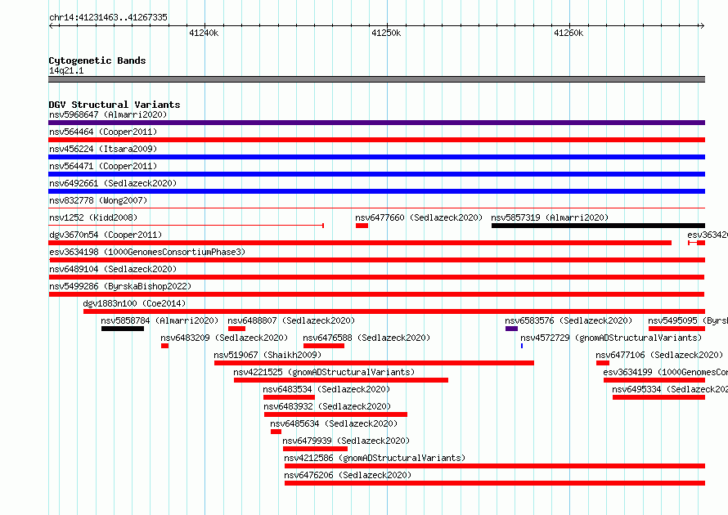Select the nsv6489104 (Sedlazeck2020) red bar

click(376, 277)
